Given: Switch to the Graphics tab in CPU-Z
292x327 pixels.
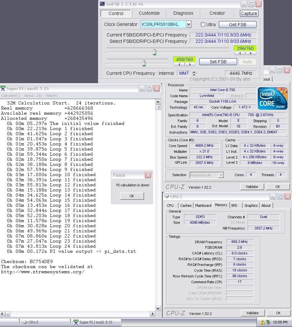Looking at the screenshot, I should [251, 206].
